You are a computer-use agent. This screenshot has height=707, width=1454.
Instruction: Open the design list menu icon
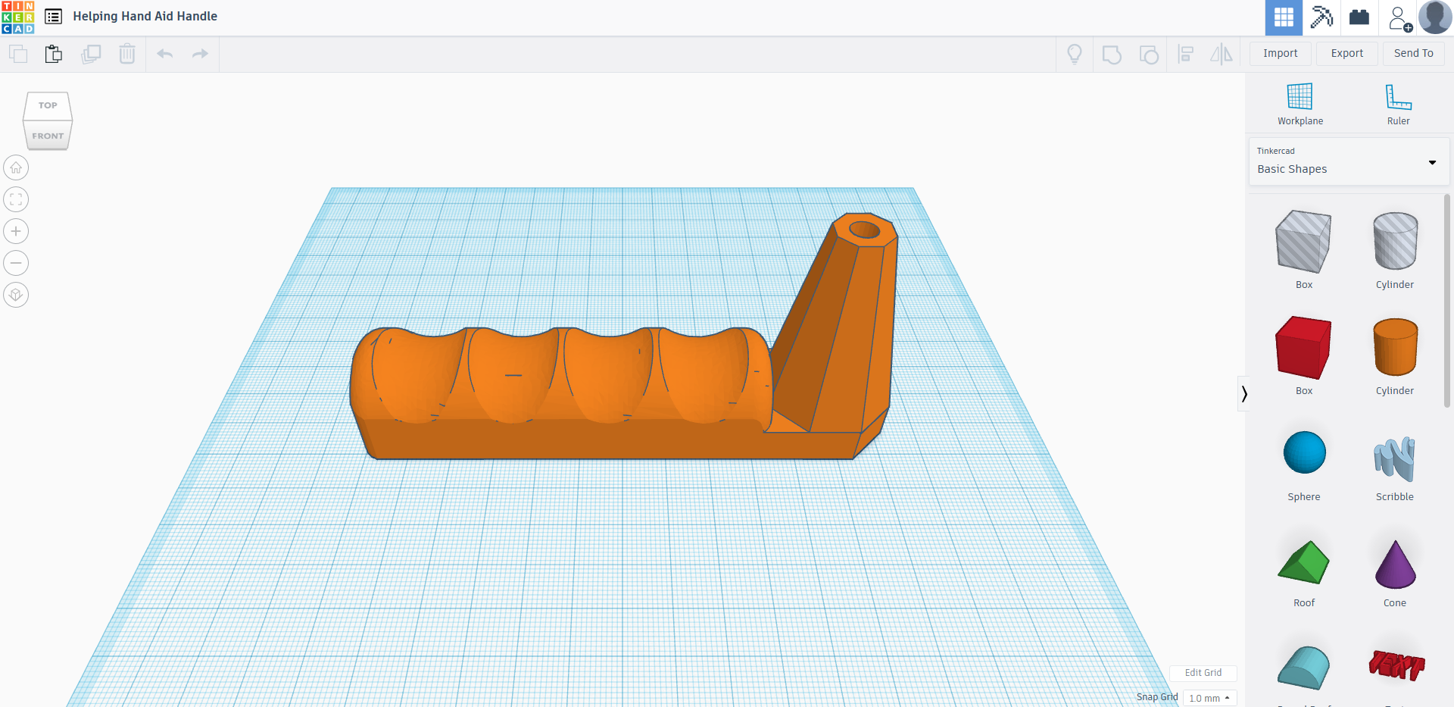[53, 17]
